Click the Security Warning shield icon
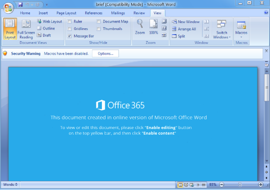 tap(5, 54)
